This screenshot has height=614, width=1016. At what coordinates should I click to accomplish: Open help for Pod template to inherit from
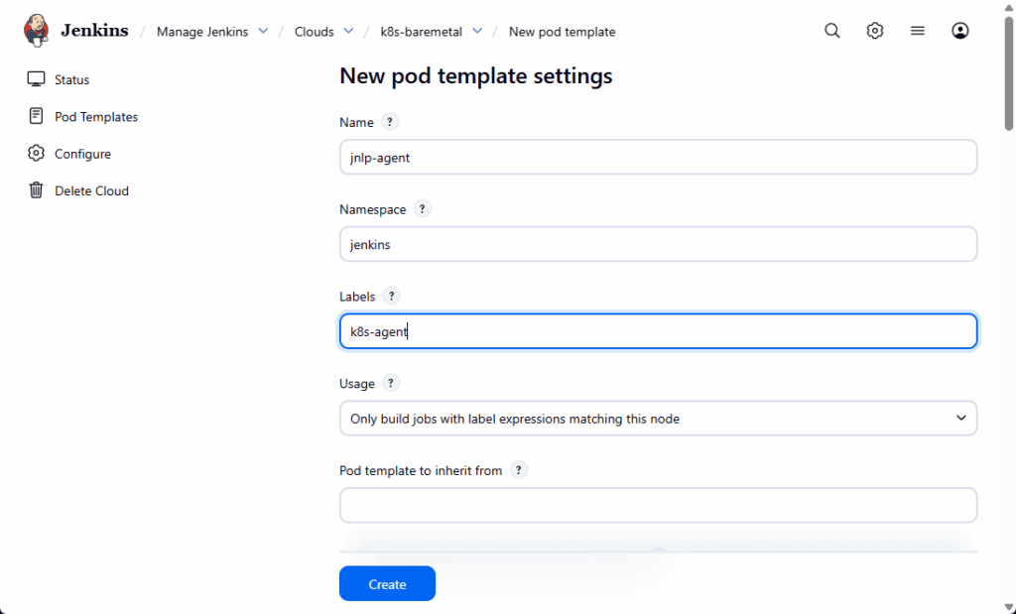[x=519, y=470]
